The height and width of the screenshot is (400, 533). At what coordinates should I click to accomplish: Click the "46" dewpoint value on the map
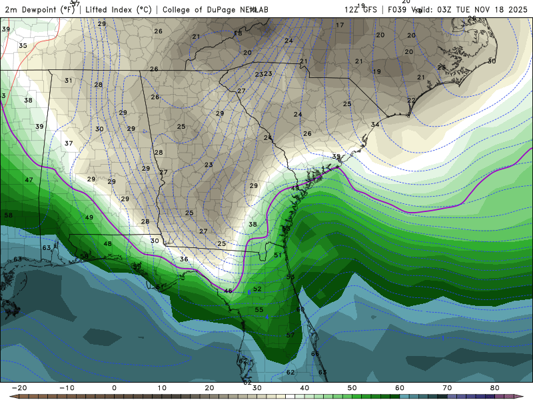click(228, 291)
